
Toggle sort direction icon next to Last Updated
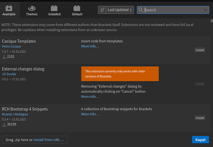tap(102, 10)
